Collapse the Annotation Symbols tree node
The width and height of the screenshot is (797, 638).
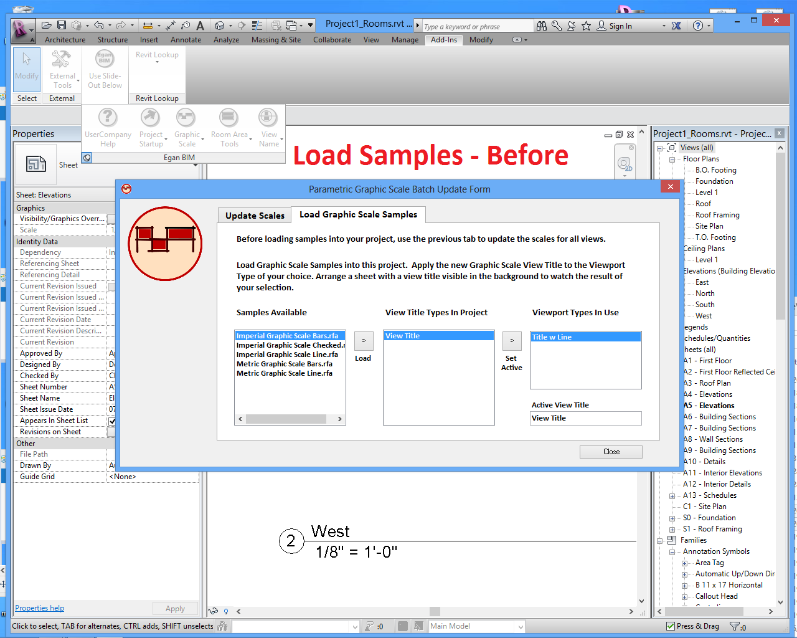pos(672,552)
